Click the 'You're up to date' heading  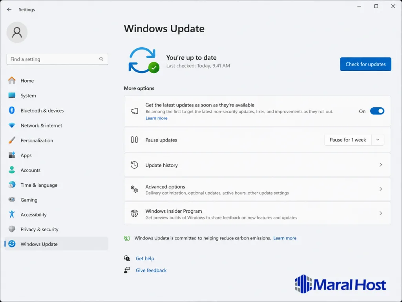[191, 57]
